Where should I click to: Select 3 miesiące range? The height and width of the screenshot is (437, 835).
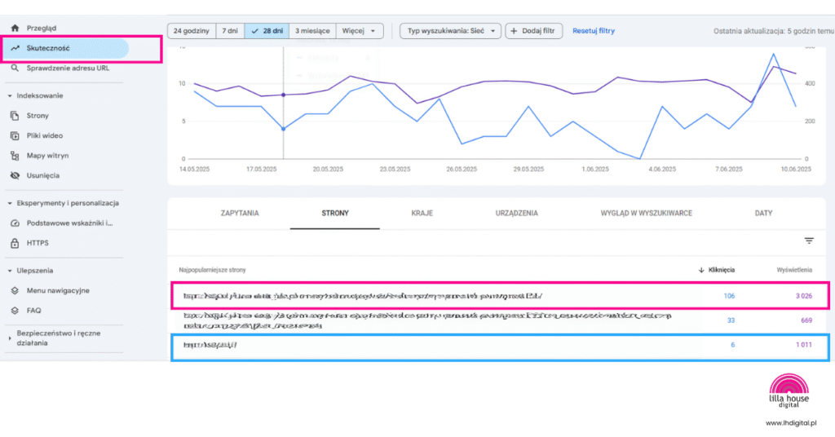point(312,31)
